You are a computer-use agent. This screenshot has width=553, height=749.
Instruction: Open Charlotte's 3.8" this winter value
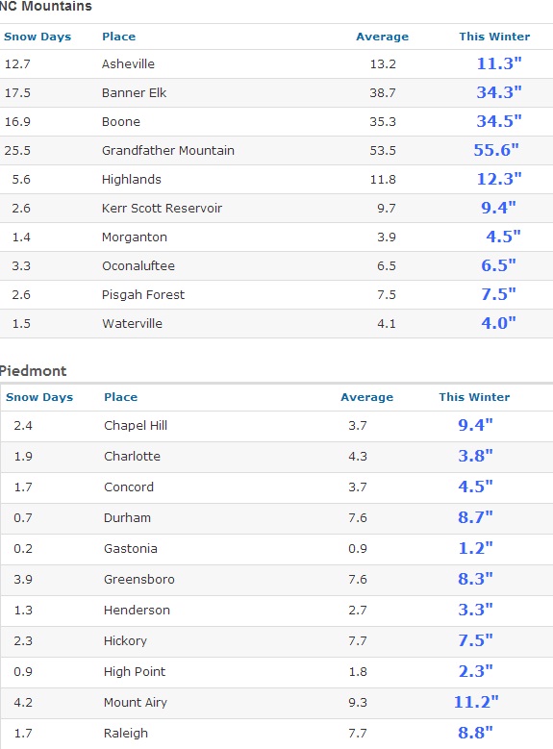475,456
